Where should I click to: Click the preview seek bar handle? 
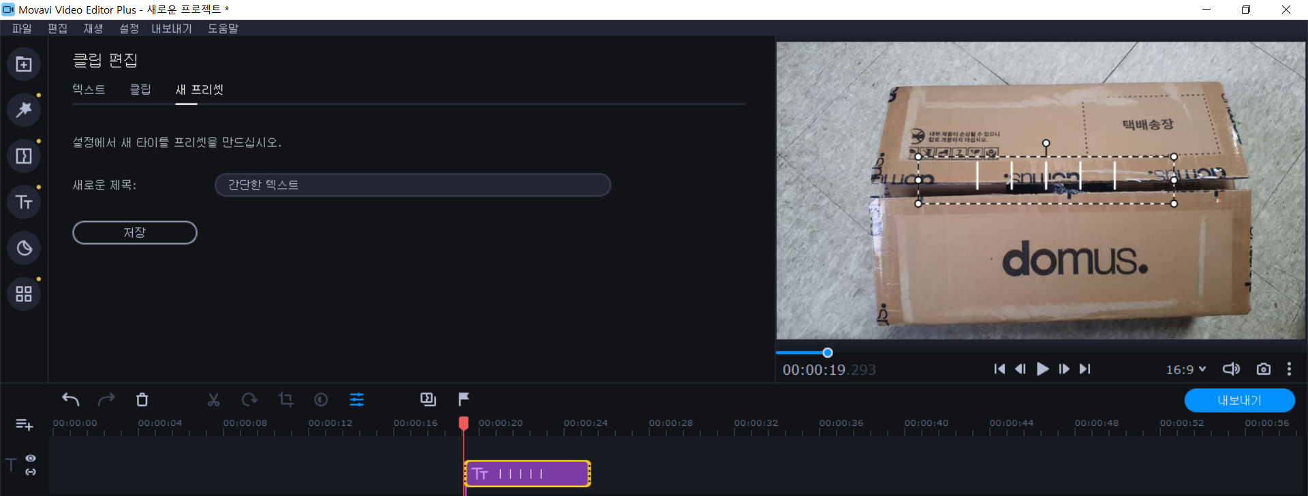(x=828, y=352)
